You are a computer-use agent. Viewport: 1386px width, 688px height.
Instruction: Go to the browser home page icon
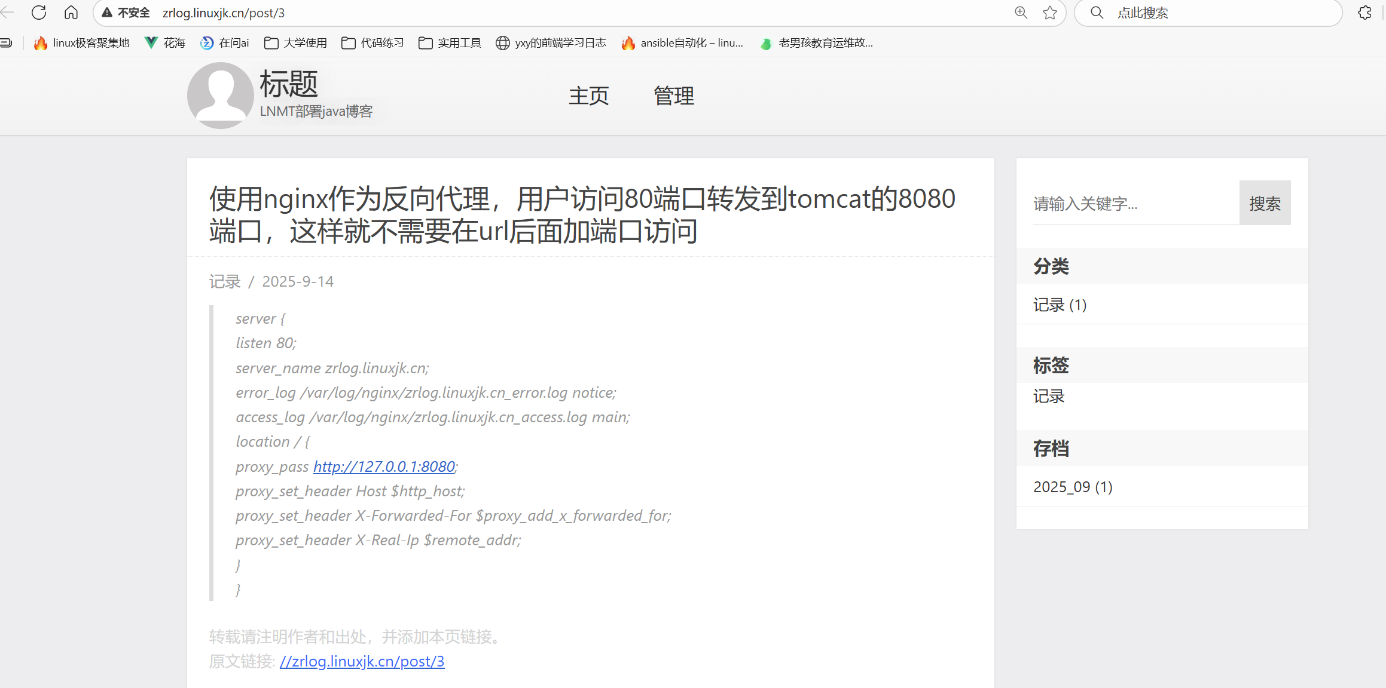(71, 13)
